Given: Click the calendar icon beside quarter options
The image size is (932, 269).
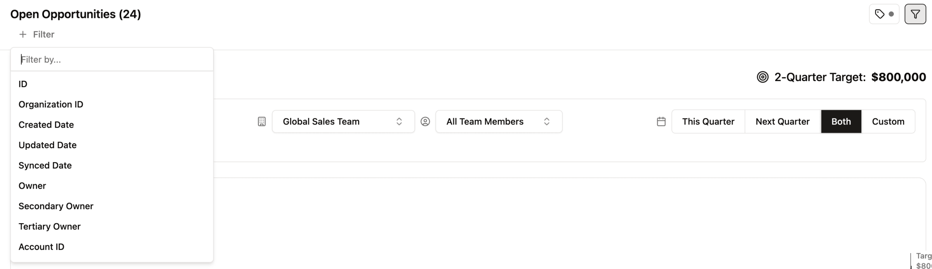Looking at the screenshot, I should pyautogui.click(x=661, y=121).
